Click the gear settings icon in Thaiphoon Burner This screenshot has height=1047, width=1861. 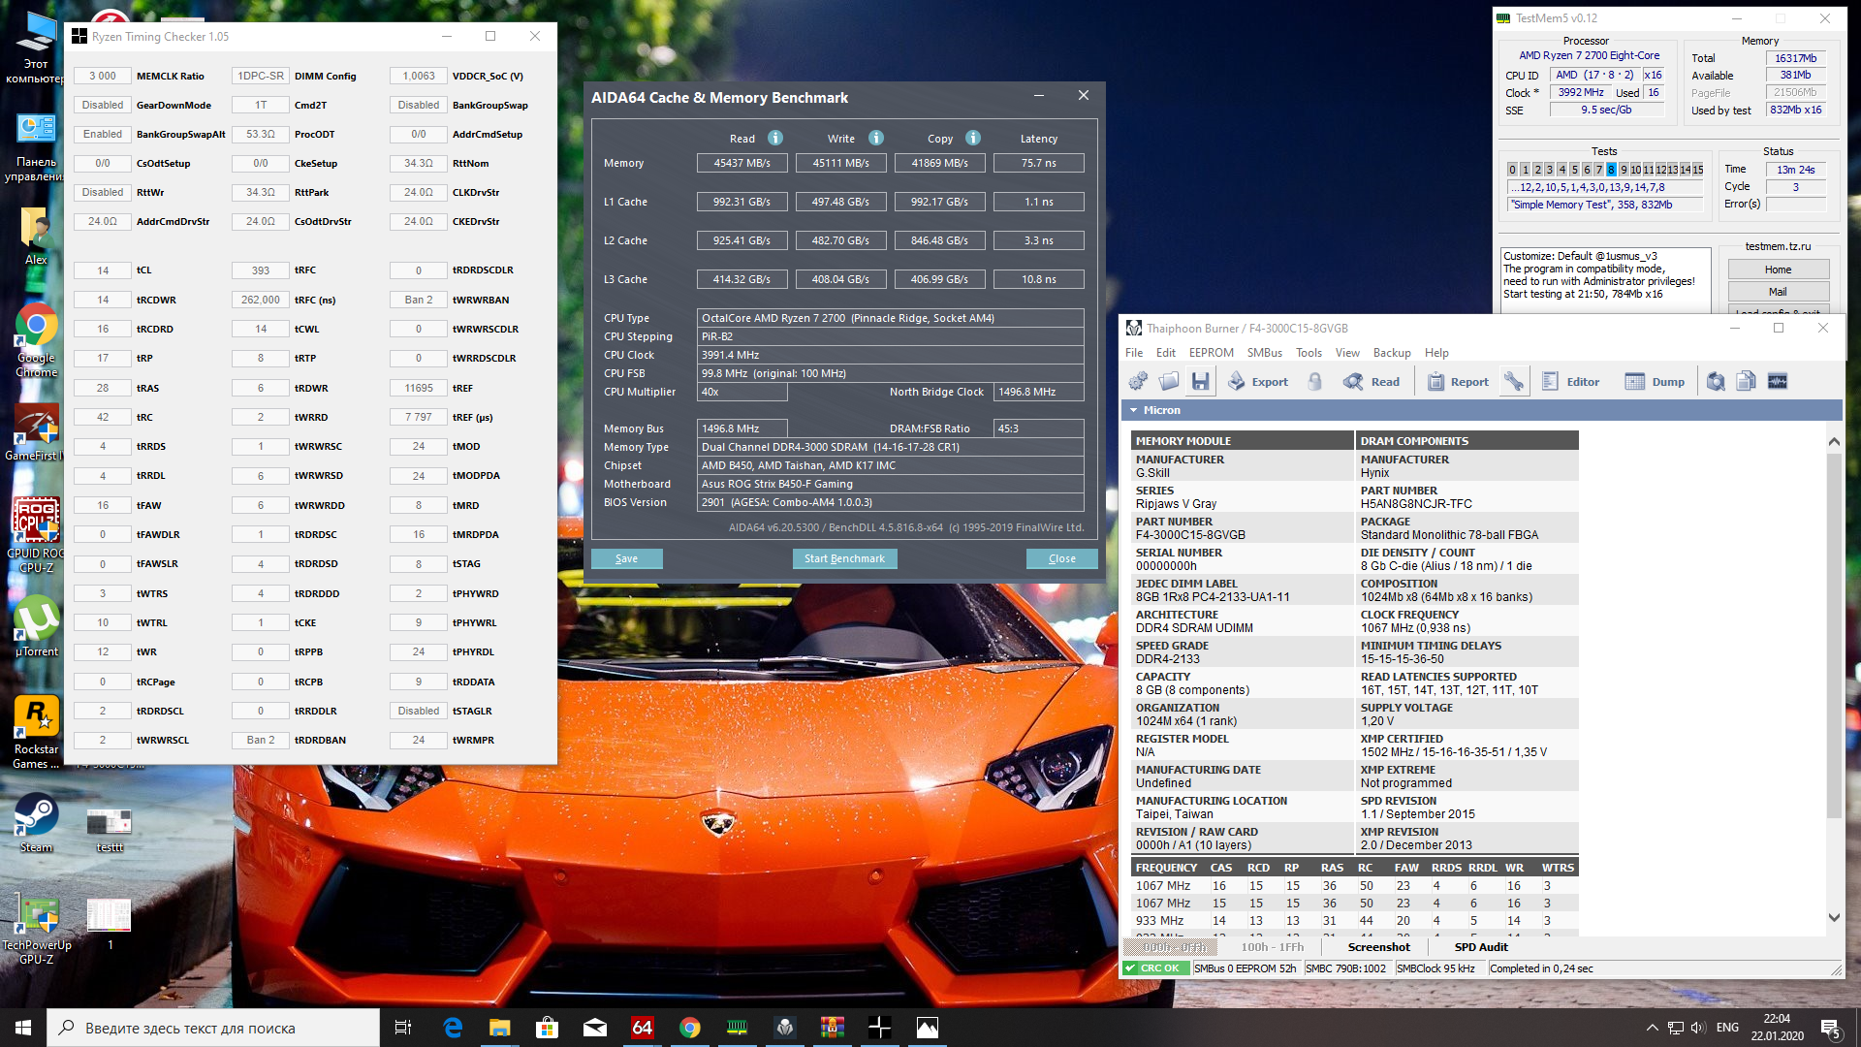pos(1138,382)
